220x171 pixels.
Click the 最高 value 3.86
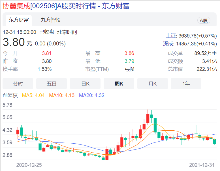(x=129, y=53)
